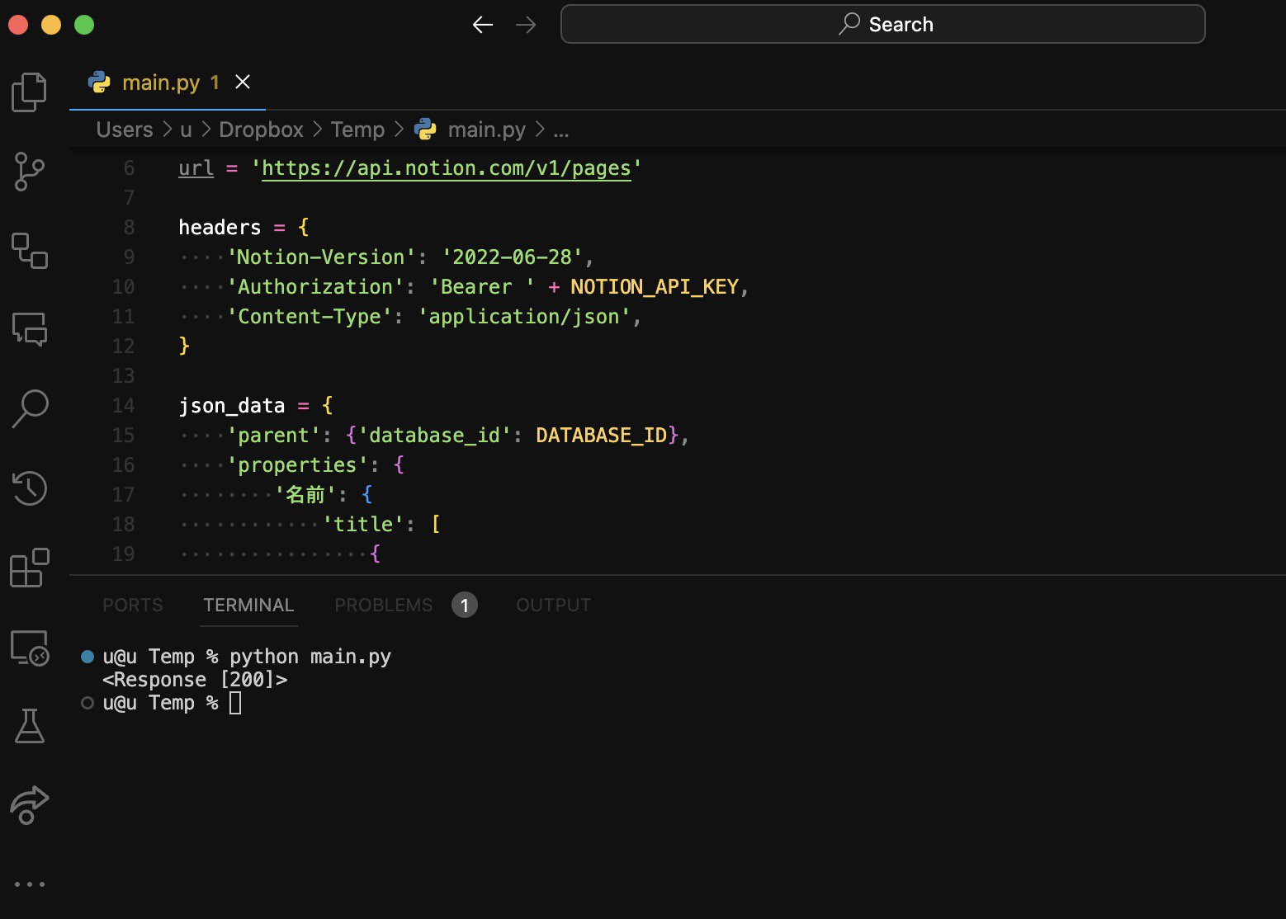The height and width of the screenshot is (919, 1286).
Task: Open the Source Control view
Action: tap(30, 171)
